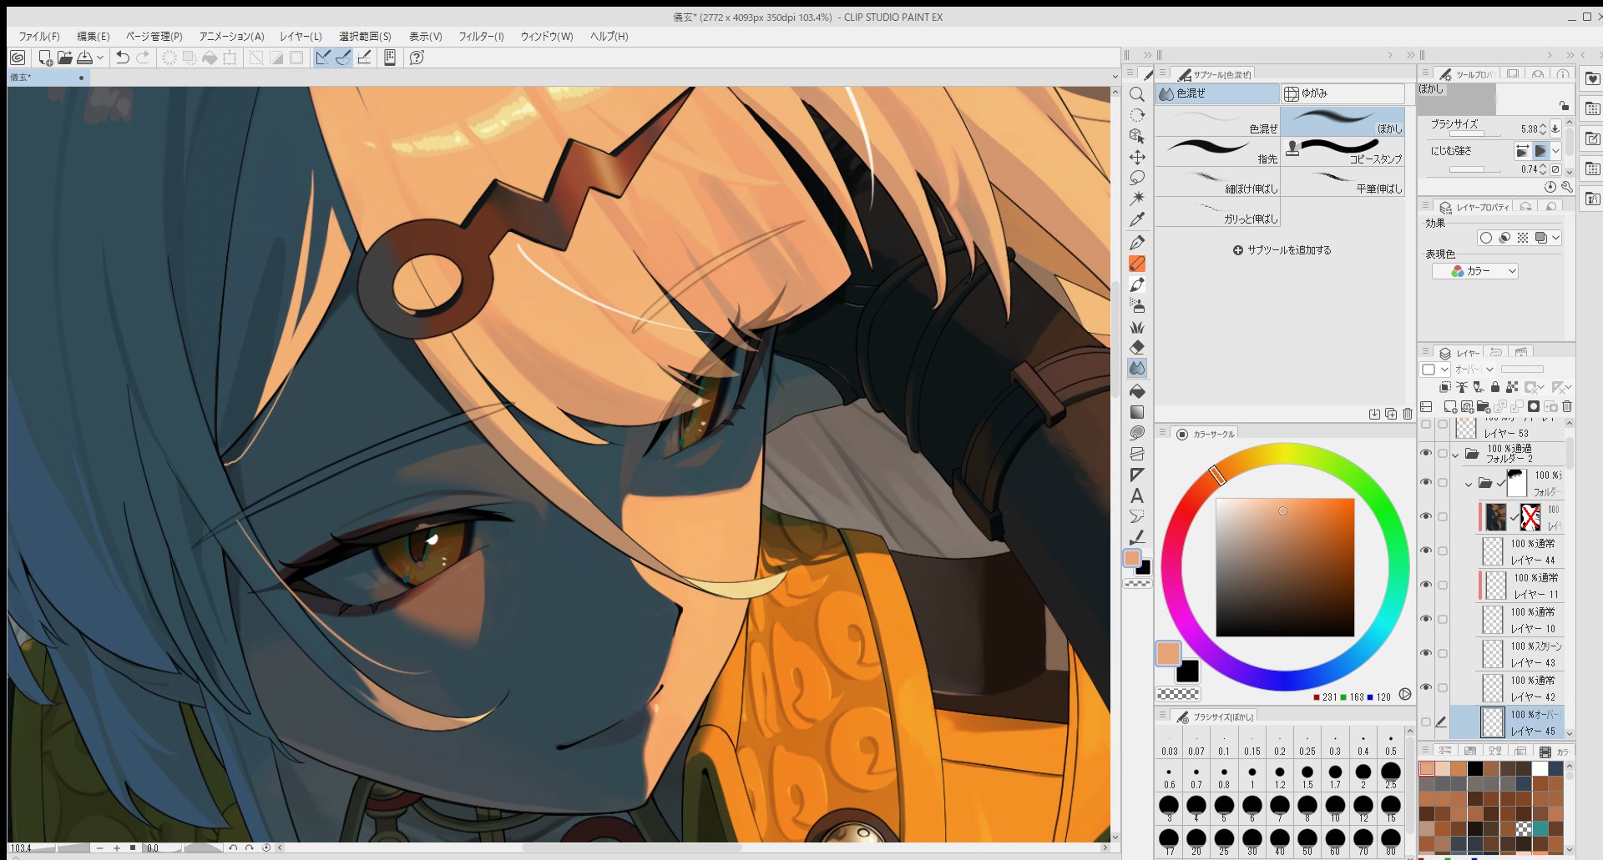Select the 指先 sub tool brush
This screenshot has width=1603, height=860.
[x=1217, y=152]
